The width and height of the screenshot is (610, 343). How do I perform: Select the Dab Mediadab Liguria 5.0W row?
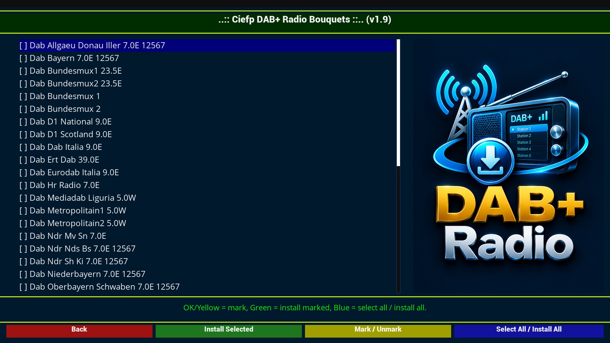[207, 198]
